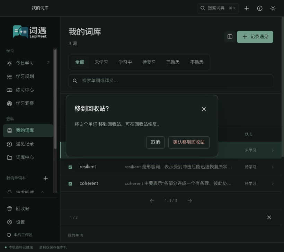This screenshot has width=284, height=252.
Task: Select the 全部 filter tab
Action: 80,62
